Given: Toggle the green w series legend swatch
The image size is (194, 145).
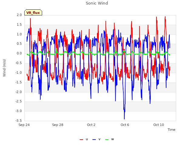Looking at the screenshot, I should click(107, 140).
